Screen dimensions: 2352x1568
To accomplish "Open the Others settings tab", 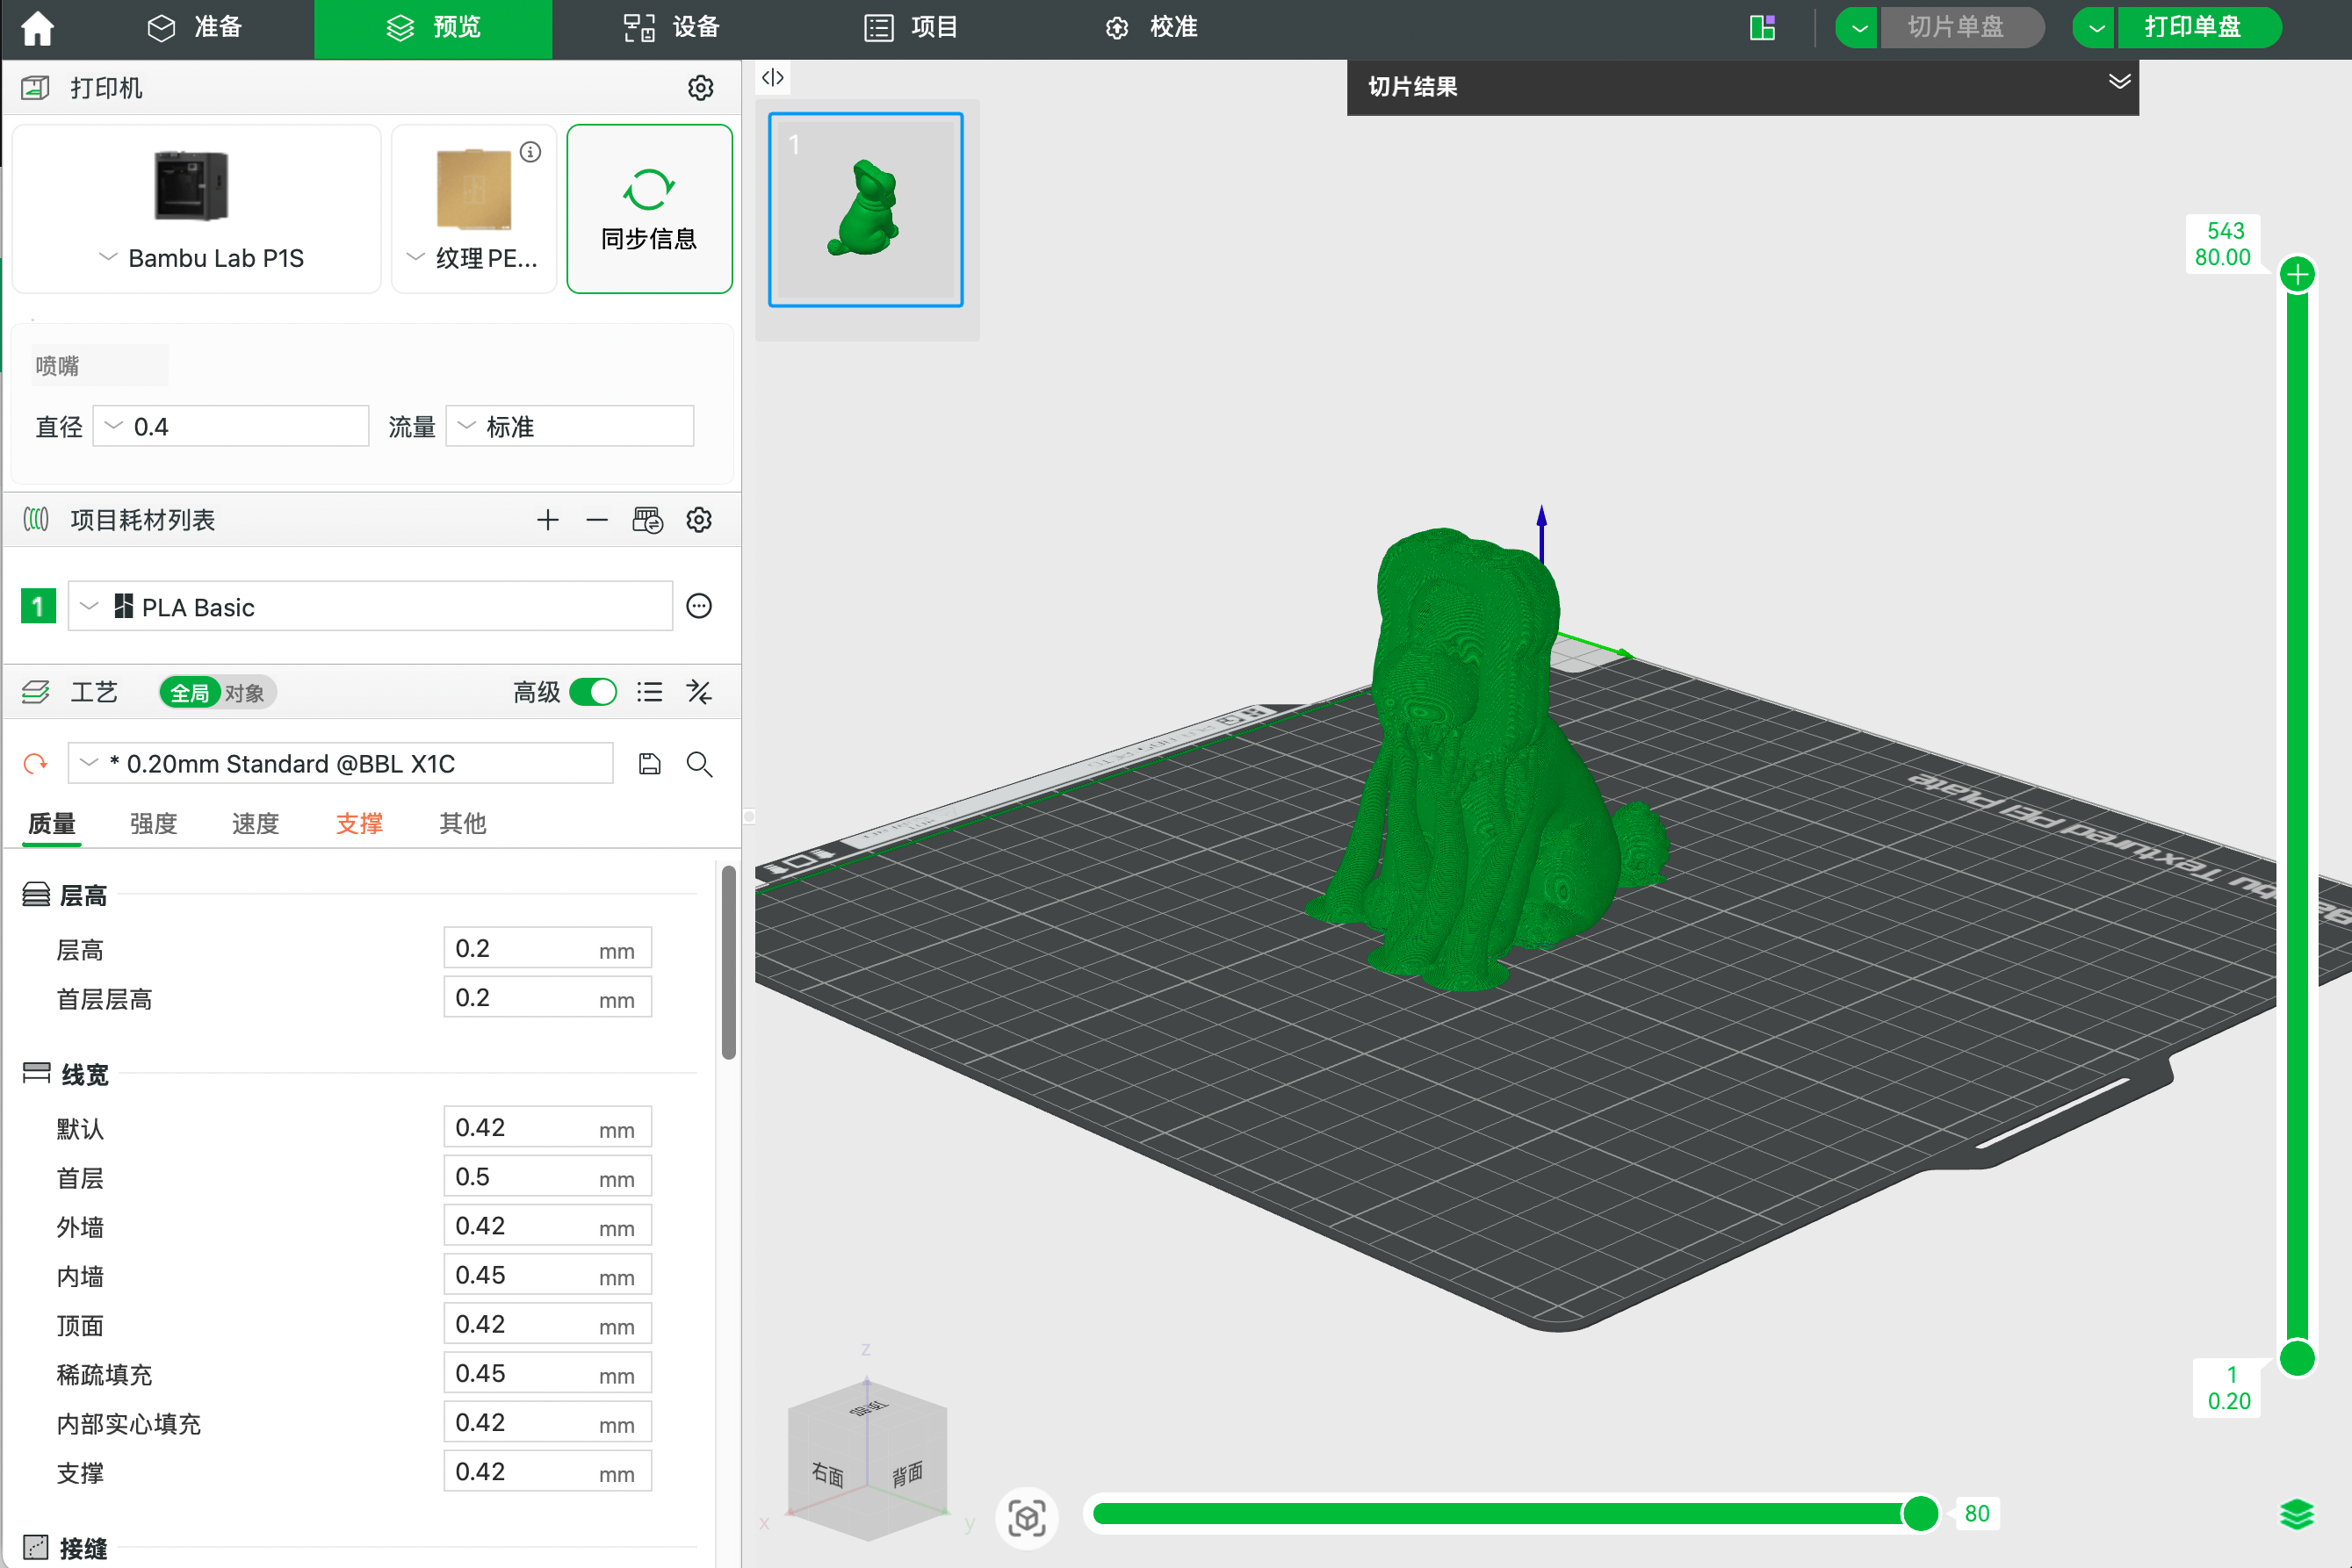I will [462, 823].
